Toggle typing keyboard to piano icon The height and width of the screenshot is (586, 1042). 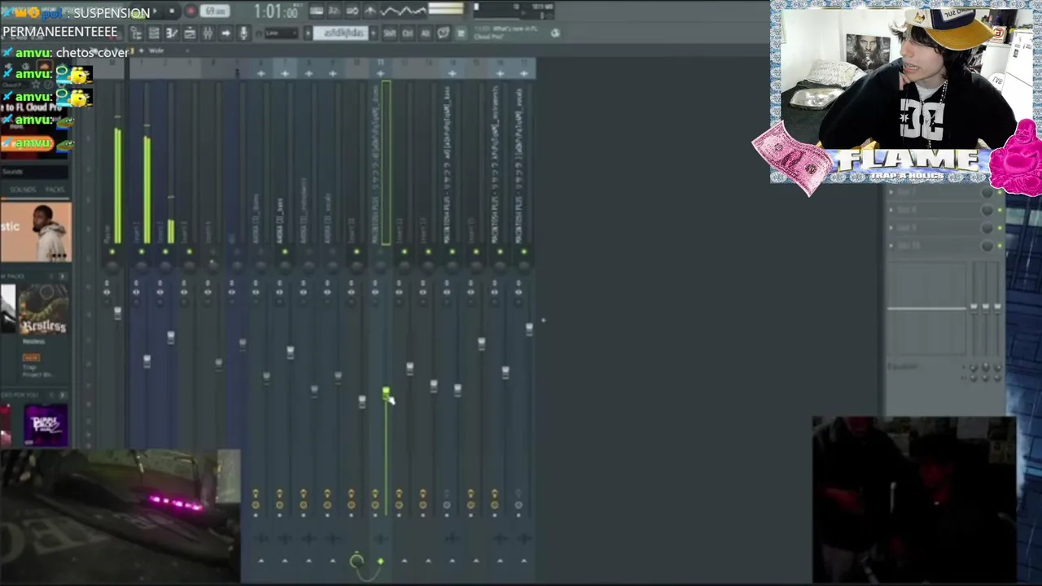point(317,11)
